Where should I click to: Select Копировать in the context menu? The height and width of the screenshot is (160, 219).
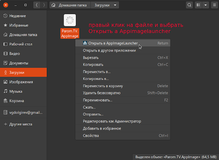click(123, 65)
